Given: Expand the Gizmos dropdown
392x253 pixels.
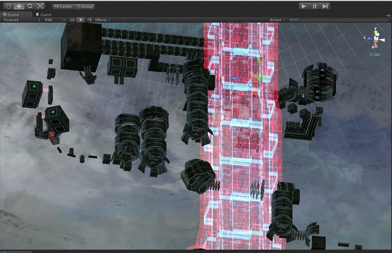Looking at the screenshot, I should pos(277,20).
